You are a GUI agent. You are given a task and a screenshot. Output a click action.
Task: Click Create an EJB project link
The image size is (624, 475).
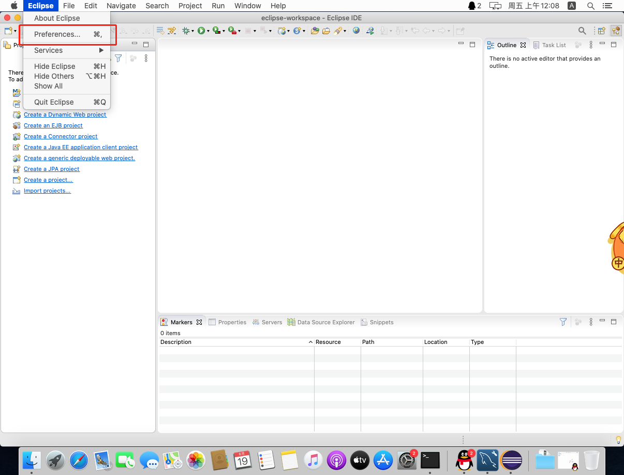click(x=53, y=125)
